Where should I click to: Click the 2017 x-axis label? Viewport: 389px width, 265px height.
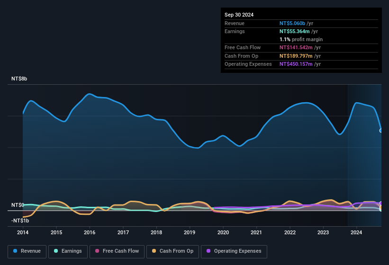[123, 232]
